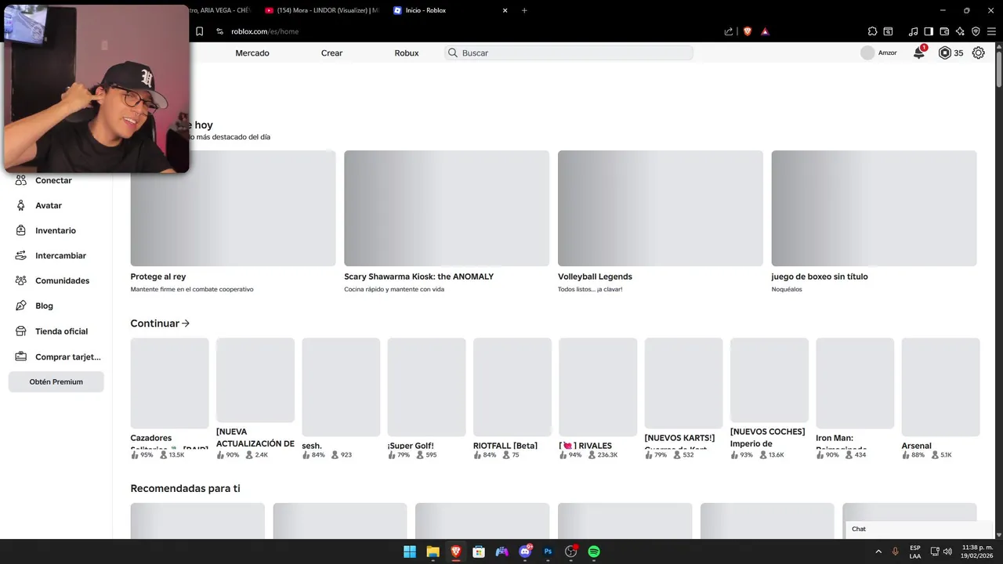Open a new browser tab with plus
This screenshot has height=564, width=1003.
(x=524, y=10)
